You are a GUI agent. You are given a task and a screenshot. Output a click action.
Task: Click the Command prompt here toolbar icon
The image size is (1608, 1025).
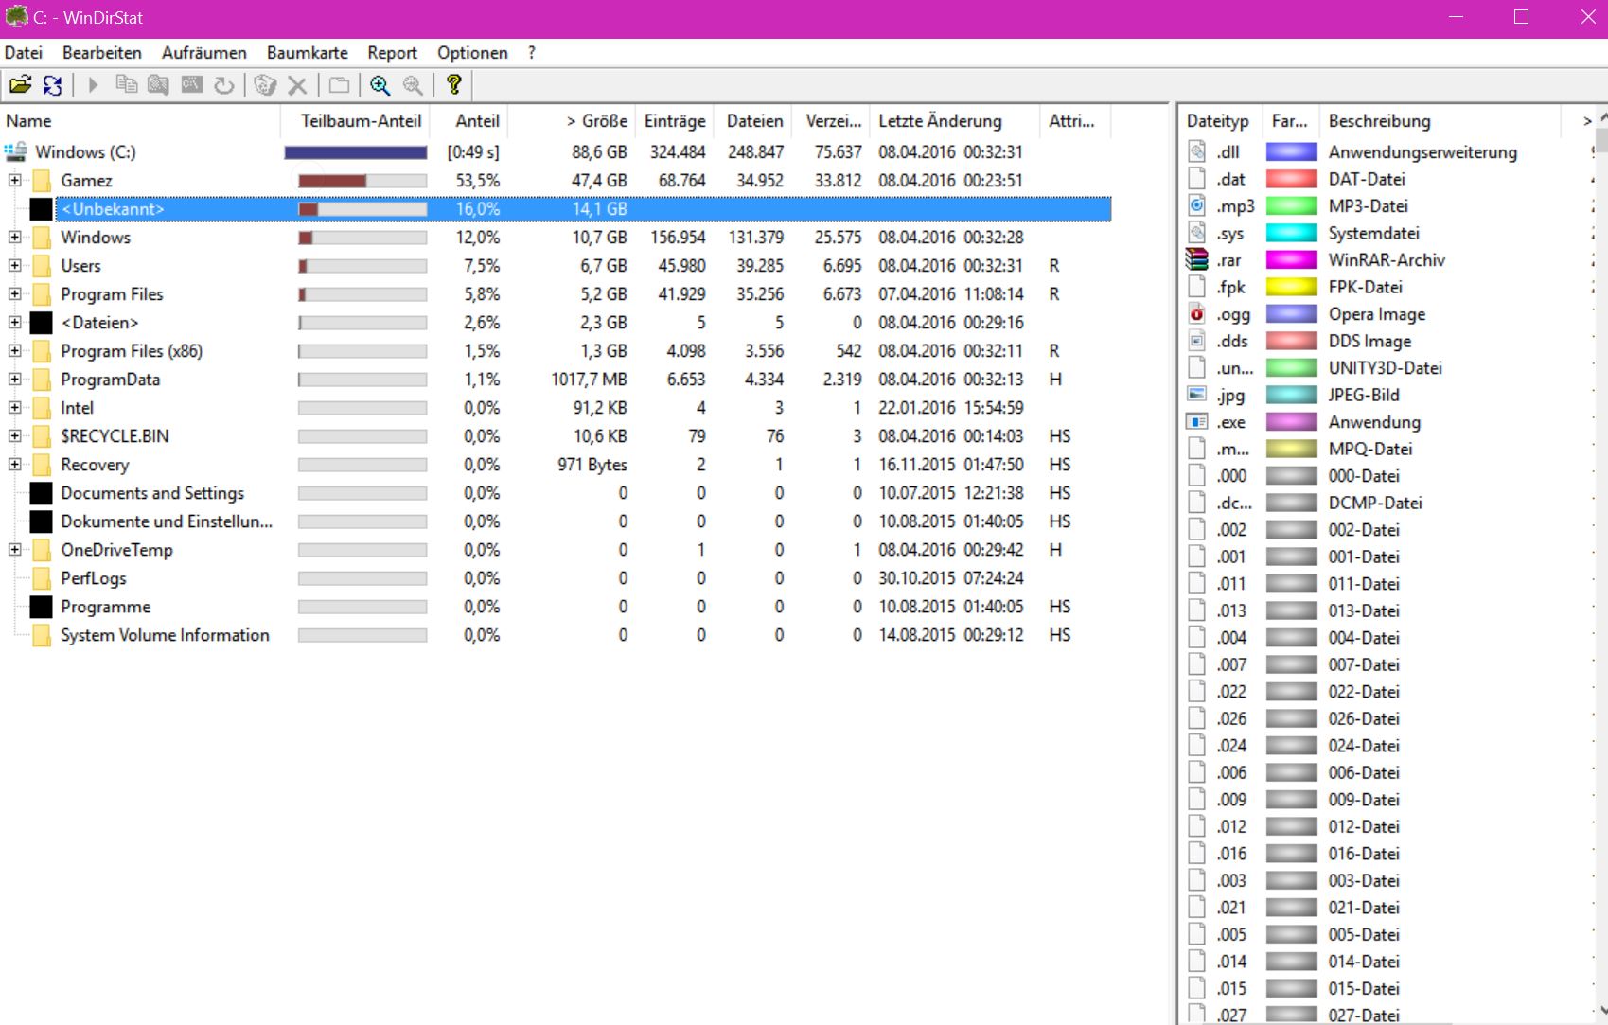click(x=191, y=85)
